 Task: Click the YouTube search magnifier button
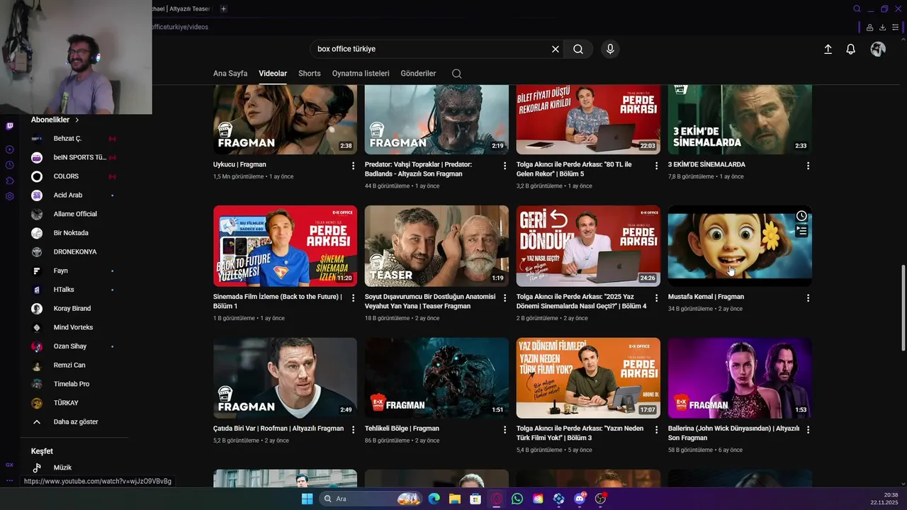click(x=578, y=49)
